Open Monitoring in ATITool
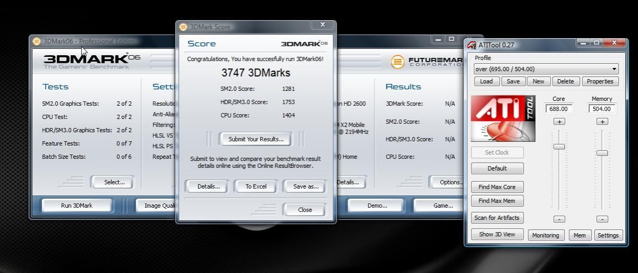The width and height of the screenshot is (638, 273). pos(545,235)
